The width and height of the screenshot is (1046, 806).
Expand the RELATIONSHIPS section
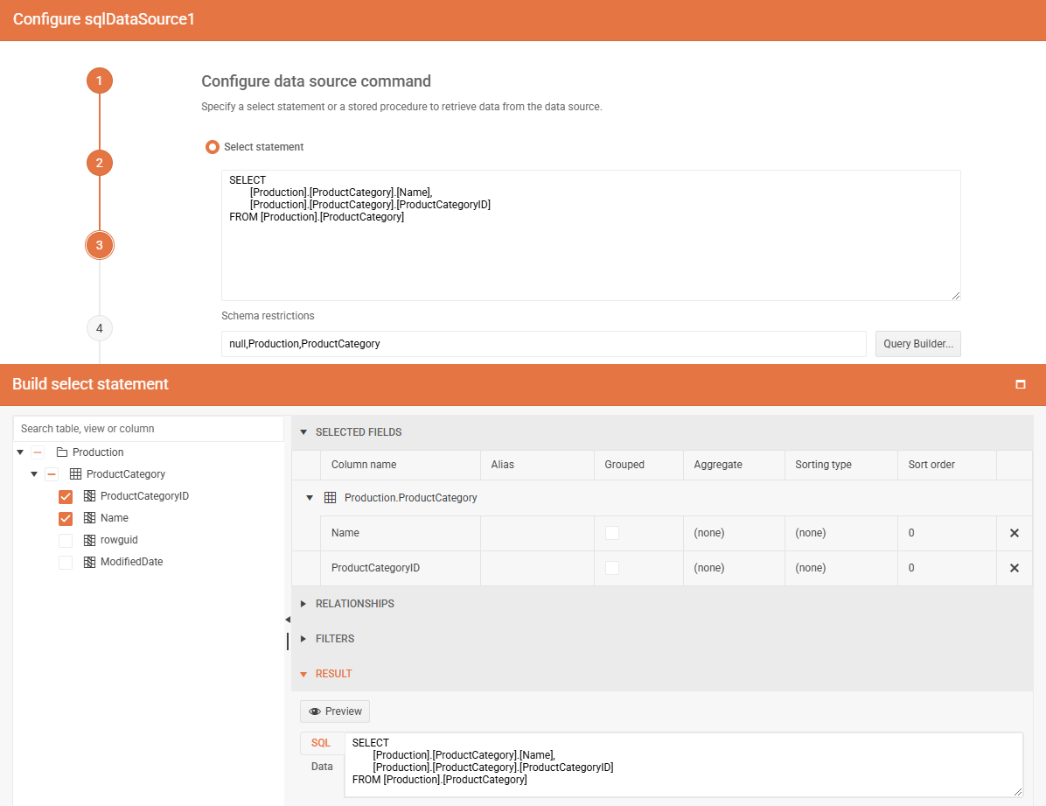pos(353,603)
